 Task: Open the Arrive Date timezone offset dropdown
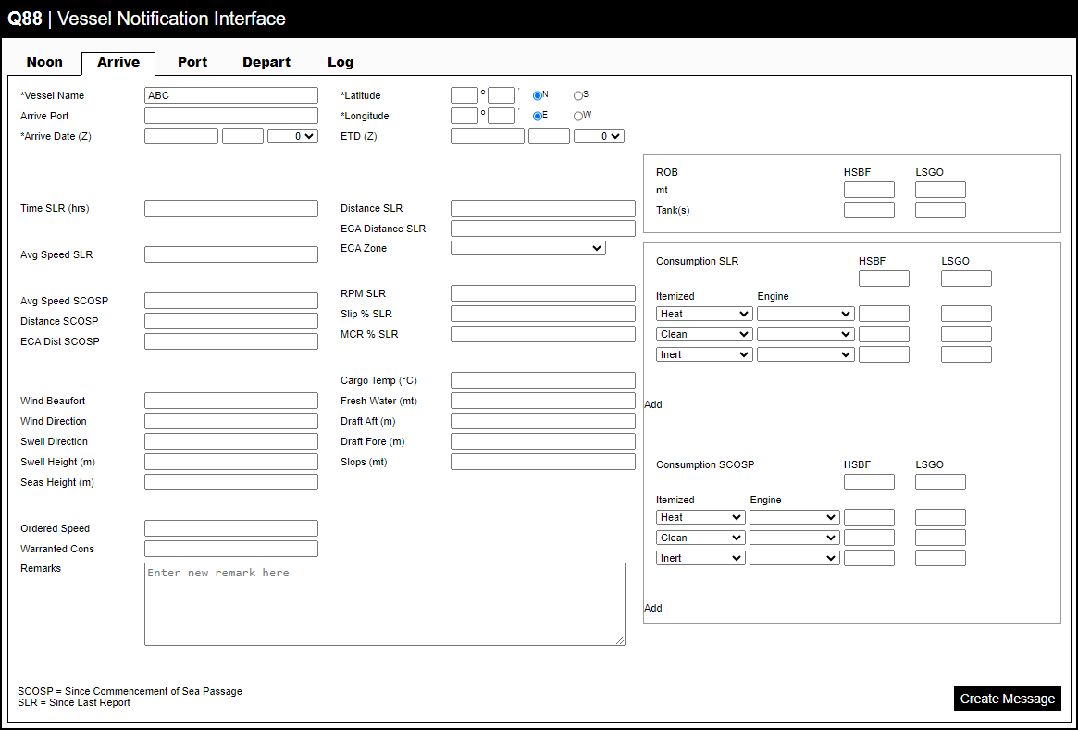coord(292,136)
